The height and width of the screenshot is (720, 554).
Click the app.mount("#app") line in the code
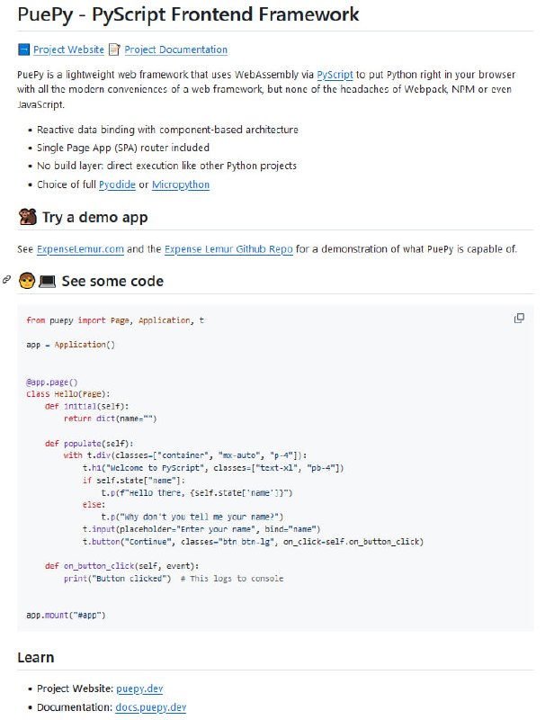(x=67, y=616)
